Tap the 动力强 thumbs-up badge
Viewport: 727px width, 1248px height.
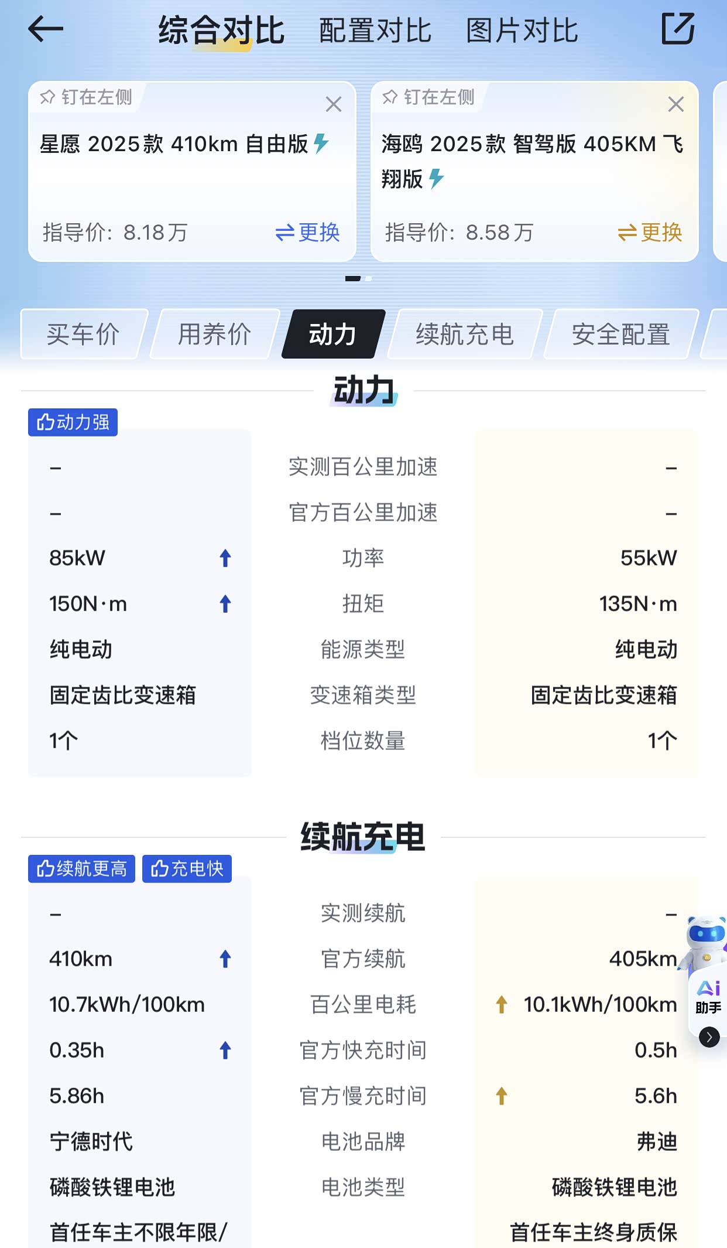[x=73, y=422]
